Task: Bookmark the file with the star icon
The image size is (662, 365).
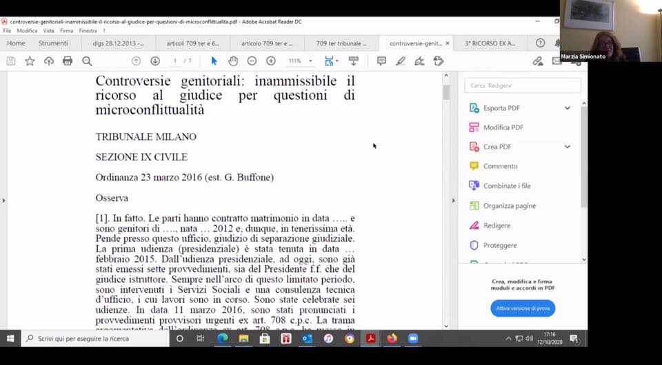Action: [30, 61]
